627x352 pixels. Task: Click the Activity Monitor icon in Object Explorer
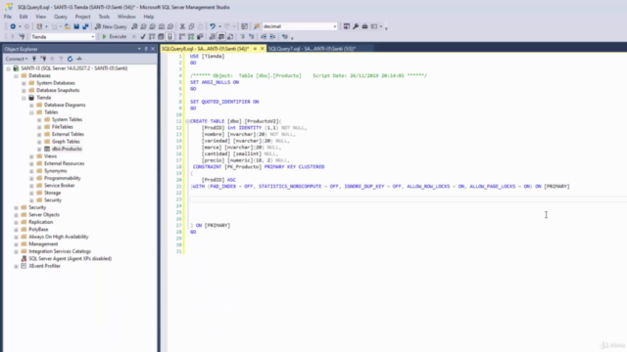[79, 59]
